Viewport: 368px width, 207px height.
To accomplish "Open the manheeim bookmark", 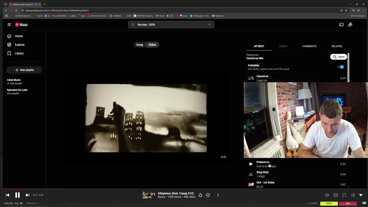I will 116,16.
